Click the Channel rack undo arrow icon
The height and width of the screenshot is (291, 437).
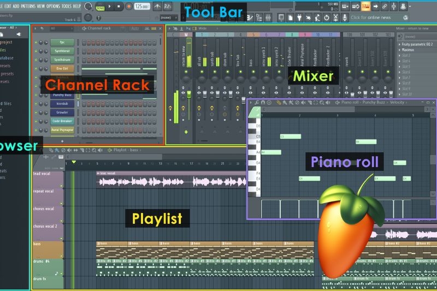42,28
